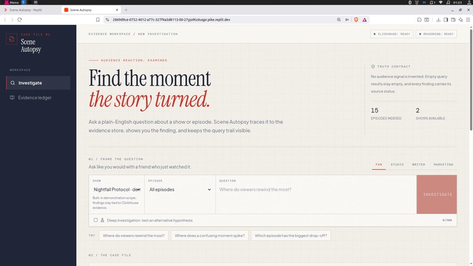
Task: Click the Bluetooth icon in the system tray
Action: 410,2
